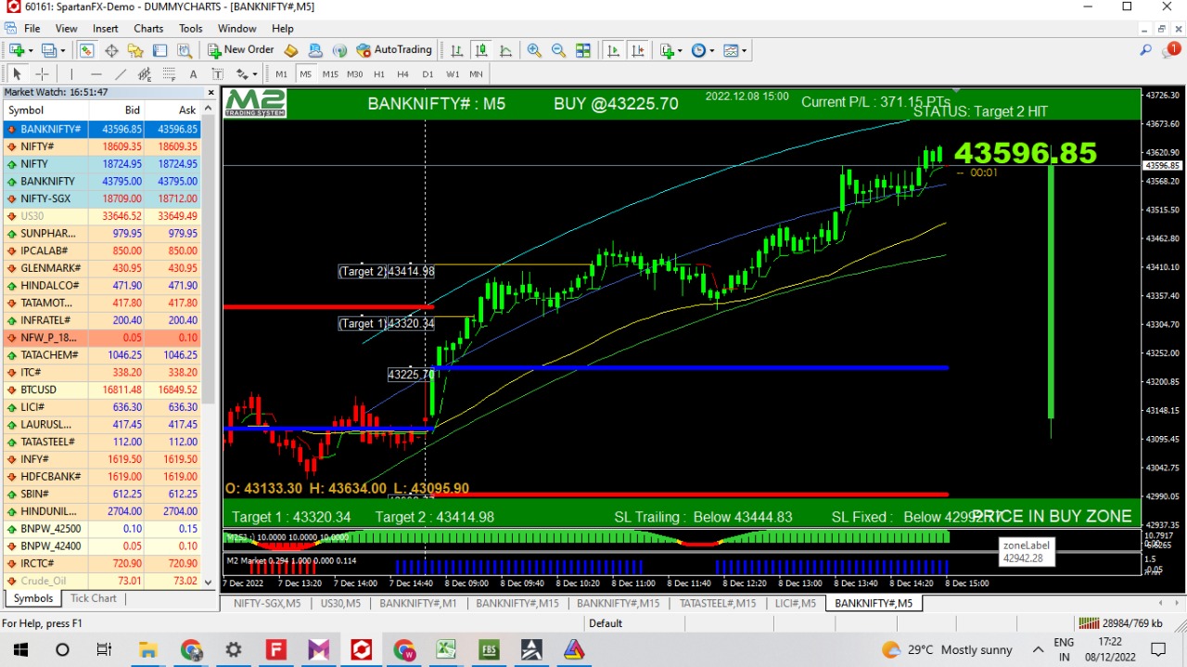Open the Tools menu
The image size is (1187, 667).
click(x=190, y=29)
